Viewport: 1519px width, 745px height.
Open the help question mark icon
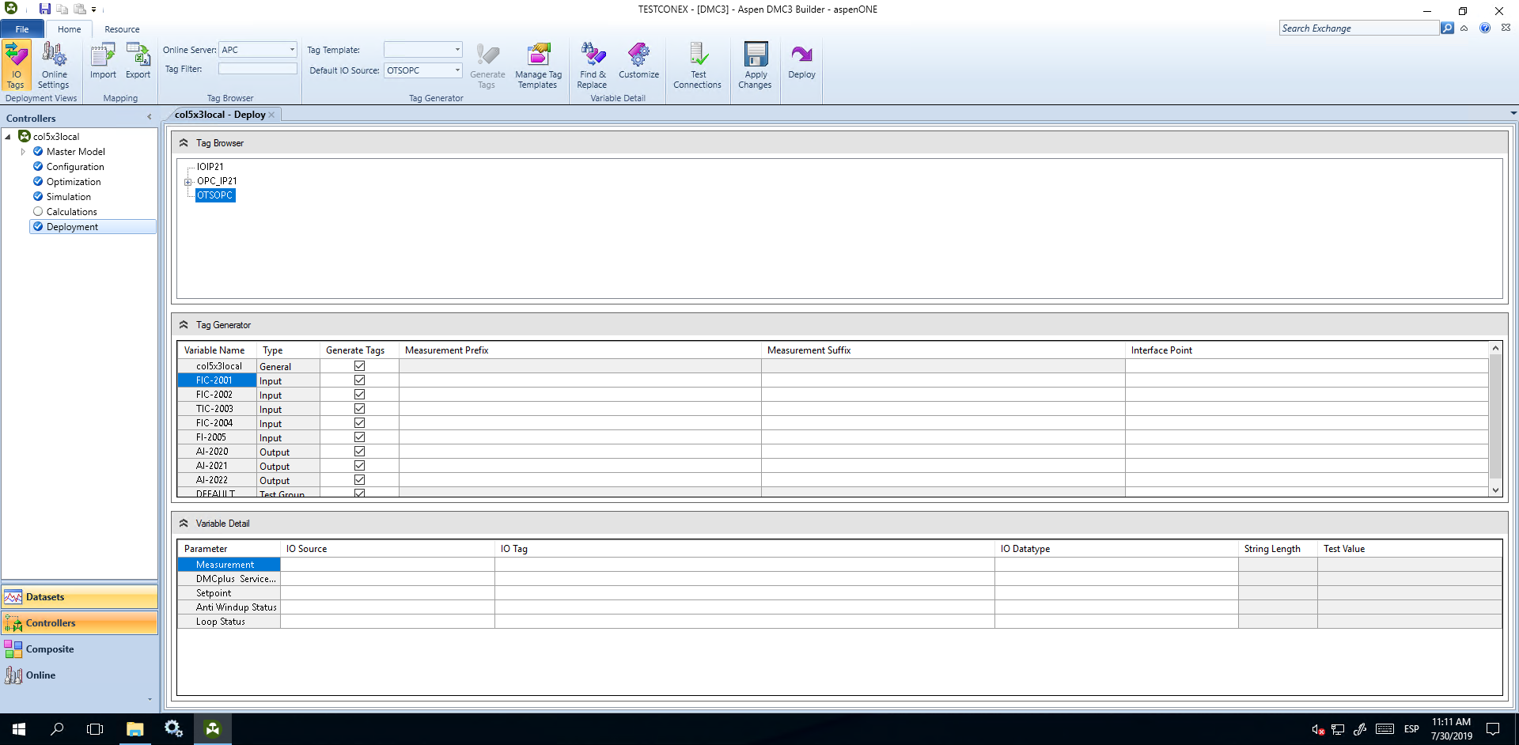click(1485, 28)
